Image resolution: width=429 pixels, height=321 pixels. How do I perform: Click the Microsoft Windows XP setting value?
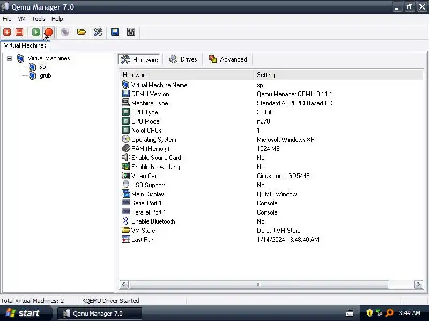(285, 140)
